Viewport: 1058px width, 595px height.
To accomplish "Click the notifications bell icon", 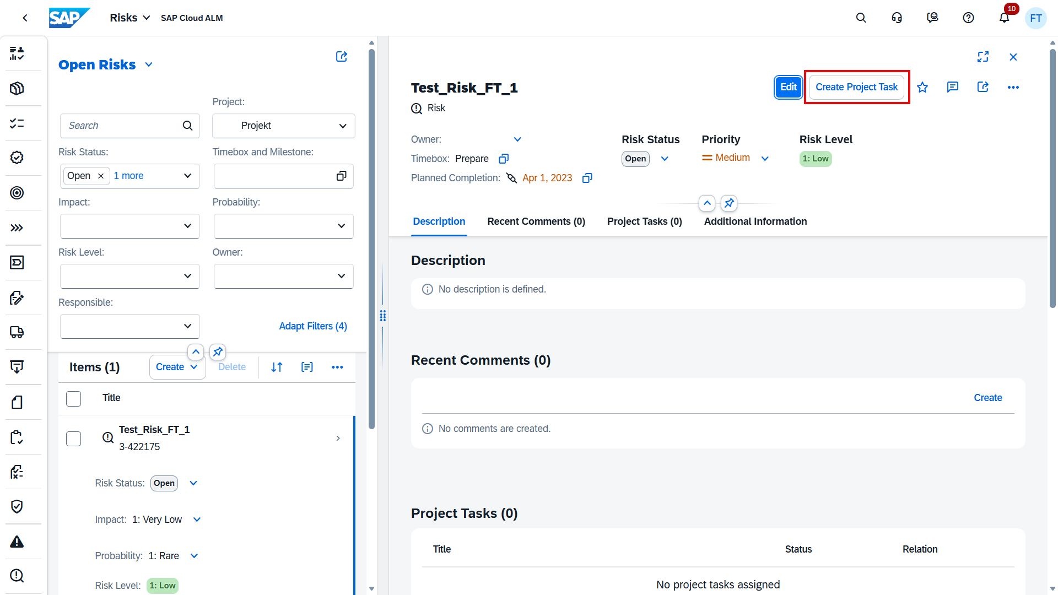I will point(1004,18).
